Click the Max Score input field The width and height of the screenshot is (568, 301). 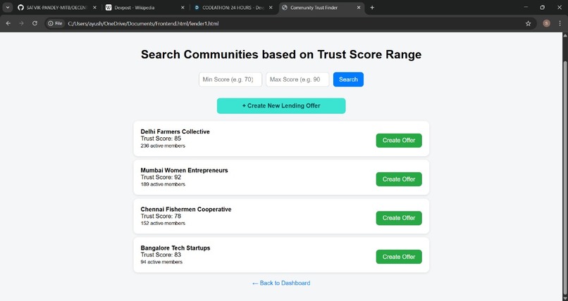click(x=297, y=79)
